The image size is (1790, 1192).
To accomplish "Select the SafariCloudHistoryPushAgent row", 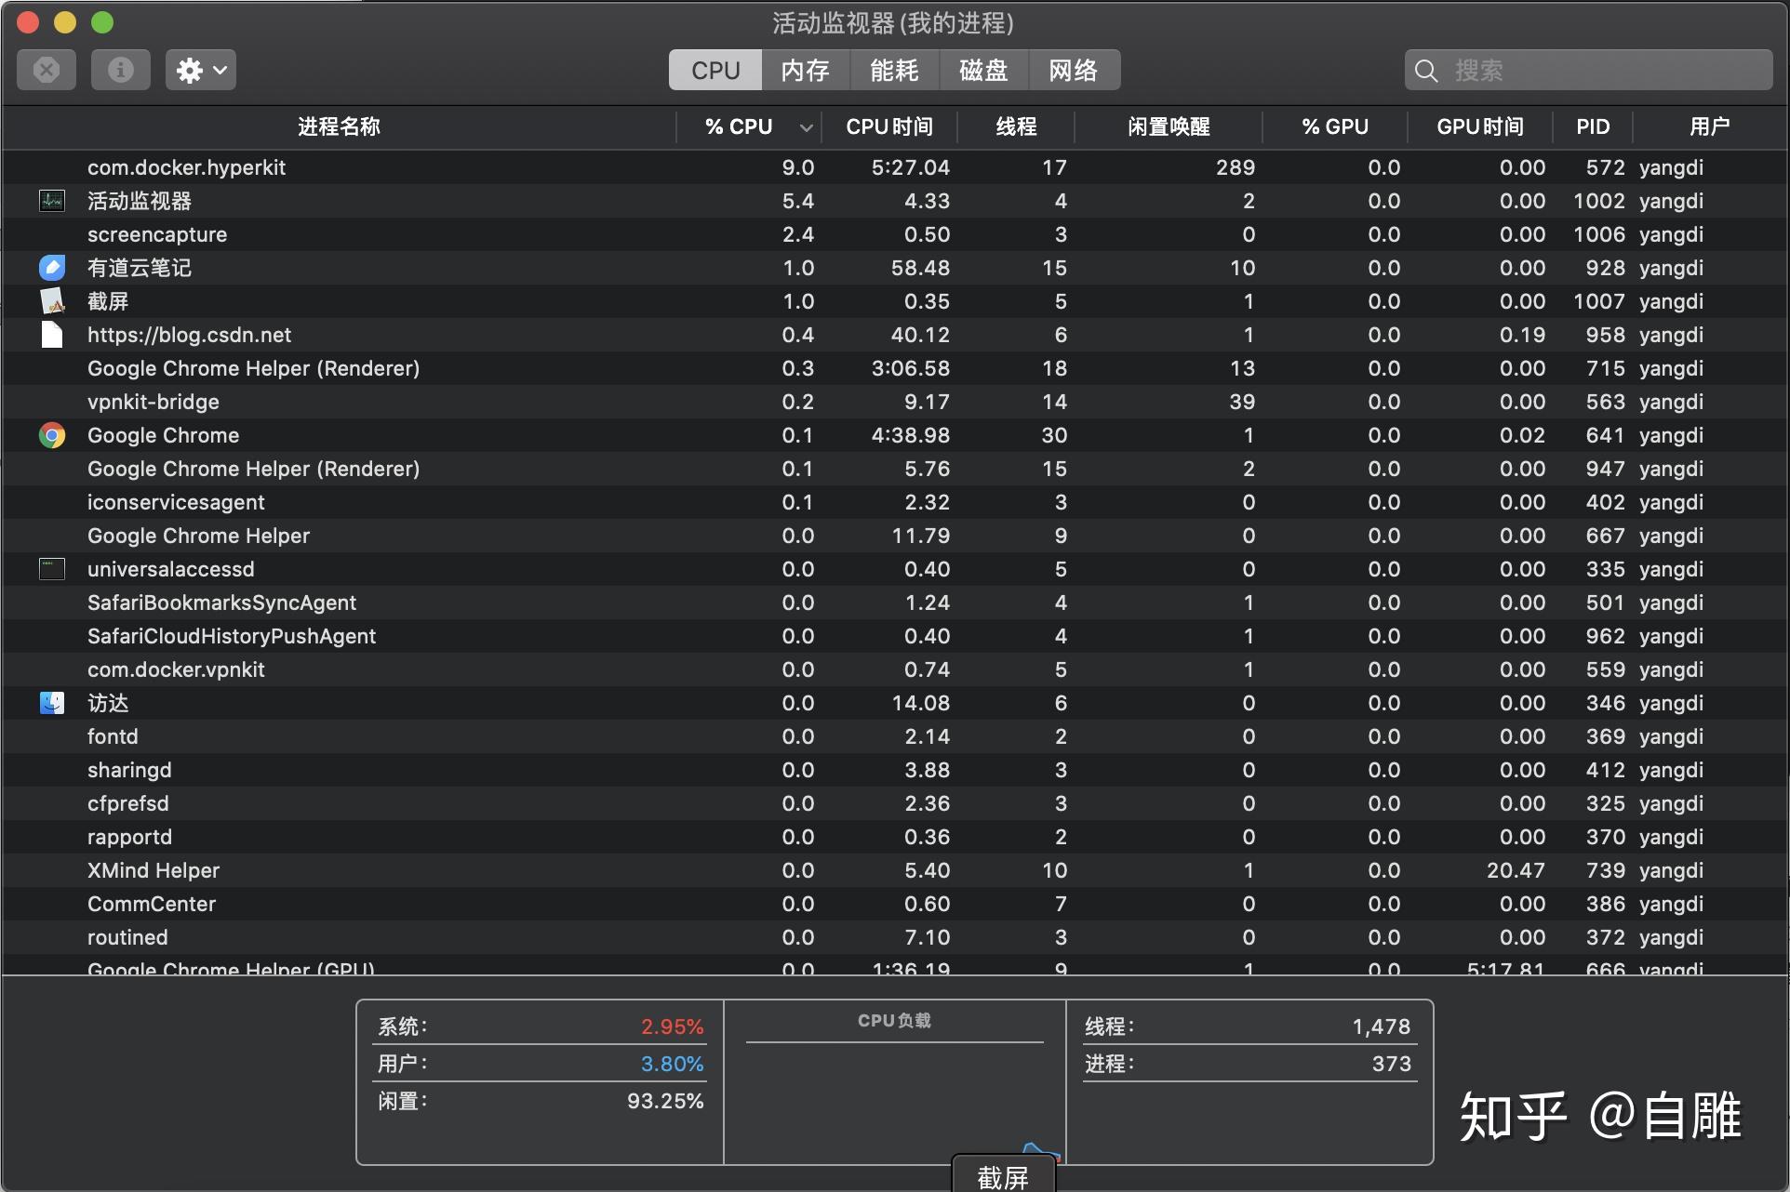I will 895,636.
